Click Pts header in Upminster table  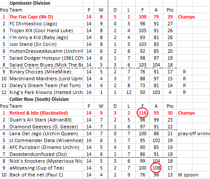coord(170,10)
